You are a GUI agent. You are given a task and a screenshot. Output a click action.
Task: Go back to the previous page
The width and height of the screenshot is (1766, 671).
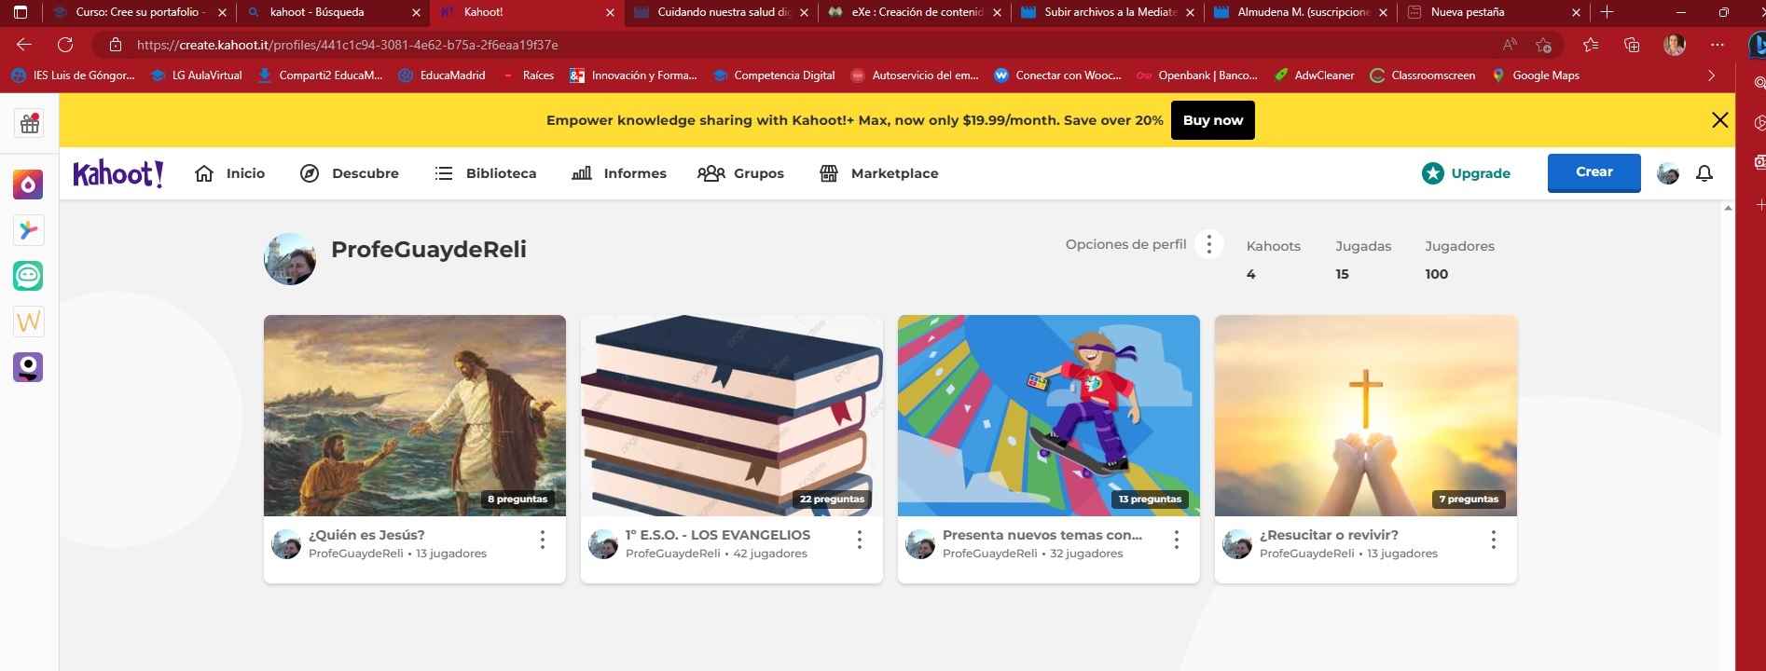pyautogui.click(x=24, y=45)
